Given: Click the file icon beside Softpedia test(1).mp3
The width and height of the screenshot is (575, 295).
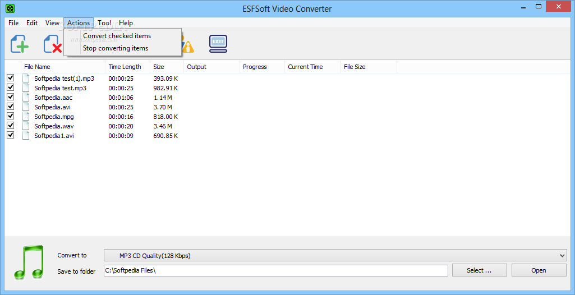Looking at the screenshot, I should tap(26, 78).
